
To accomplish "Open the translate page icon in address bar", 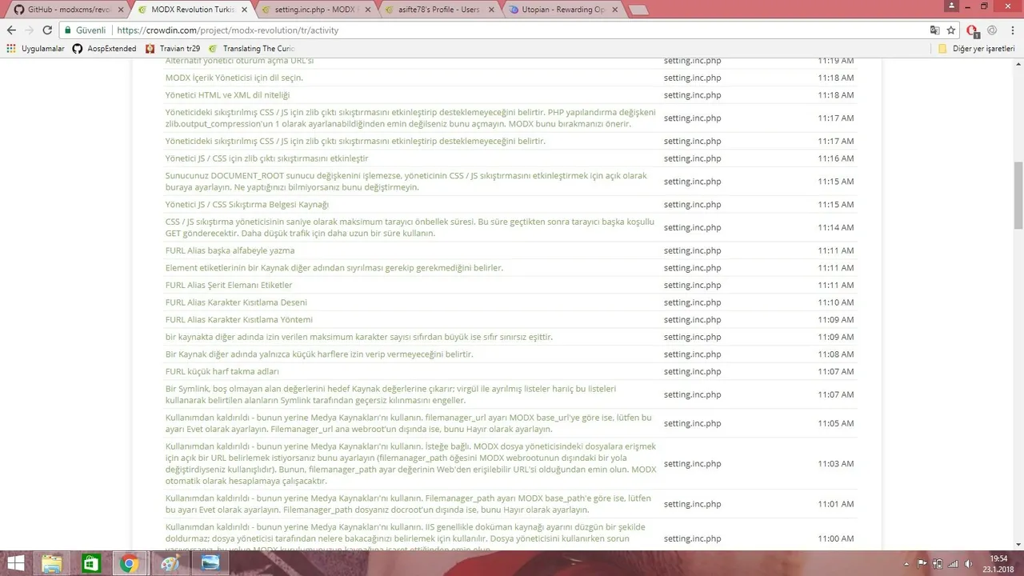I will (x=934, y=30).
